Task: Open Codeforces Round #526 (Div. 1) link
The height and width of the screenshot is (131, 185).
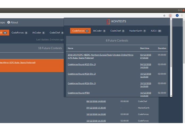Action: (82, 84)
